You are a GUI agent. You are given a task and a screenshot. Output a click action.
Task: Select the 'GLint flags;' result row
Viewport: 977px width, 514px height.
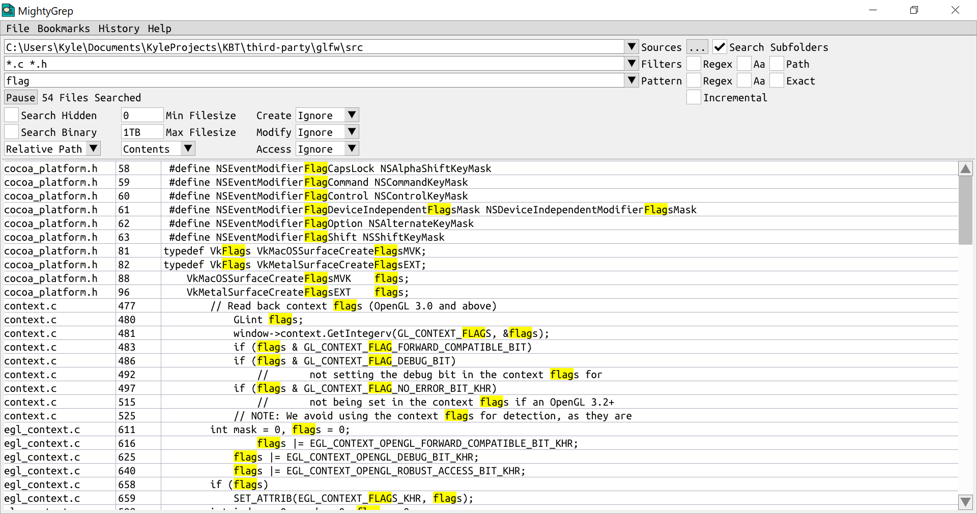click(481, 320)
